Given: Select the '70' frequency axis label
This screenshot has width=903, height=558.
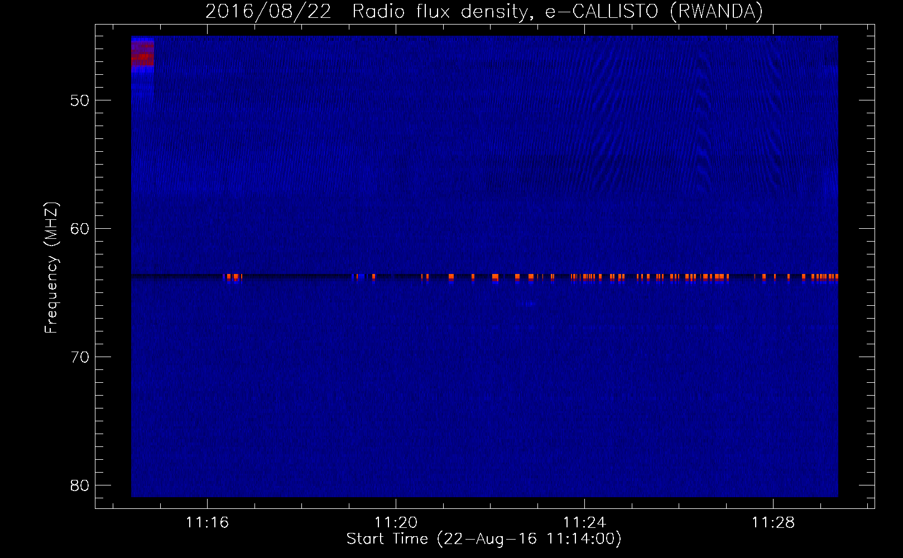Looking at the screenshot, I should tap(80, 357).
